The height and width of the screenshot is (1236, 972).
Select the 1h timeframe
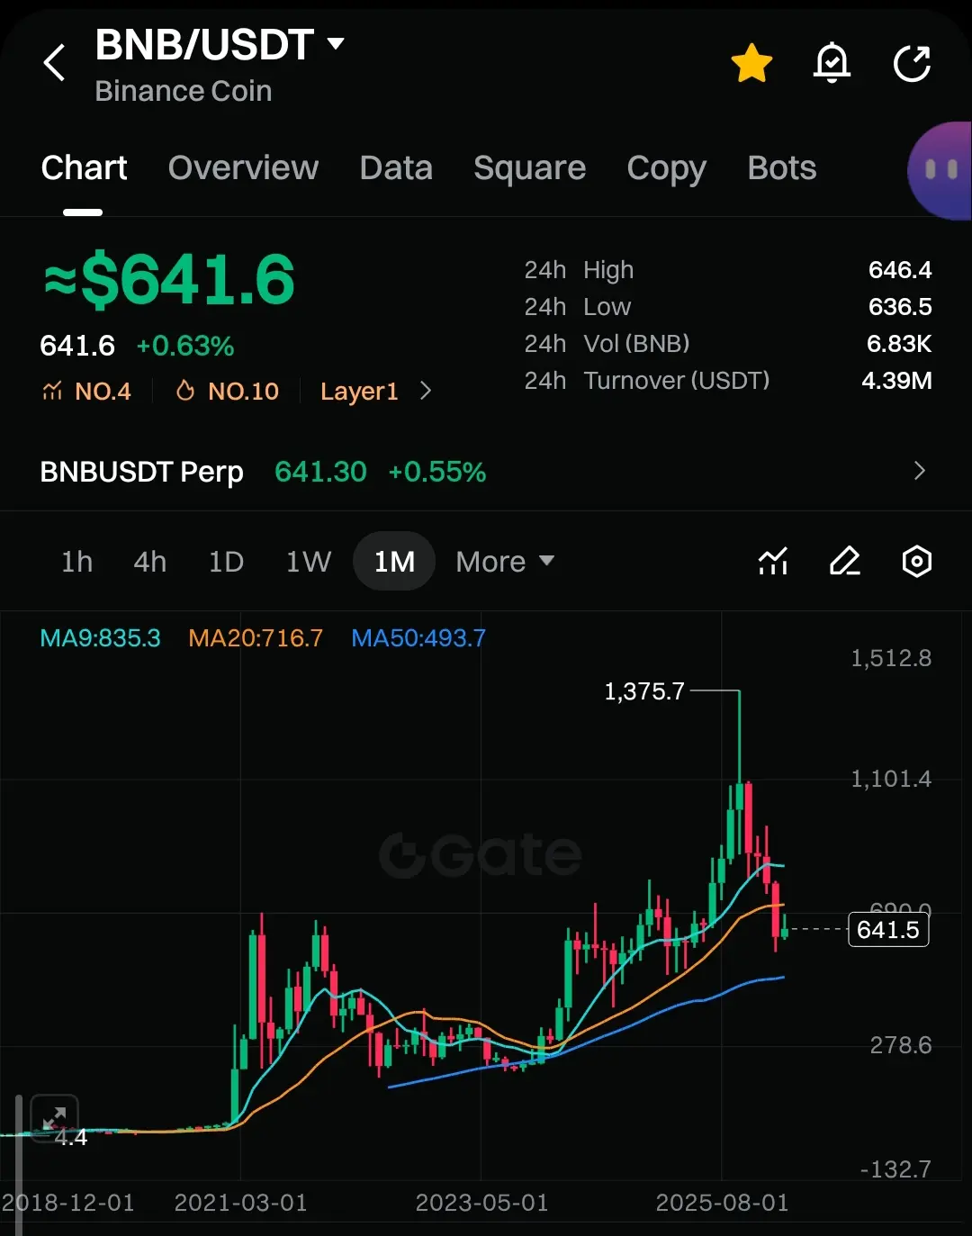[x=76, y=562]
